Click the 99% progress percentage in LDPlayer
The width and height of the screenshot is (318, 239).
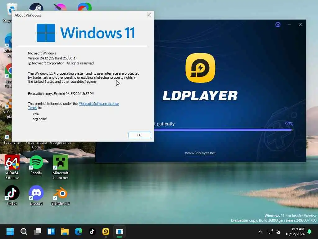(289, 124)
